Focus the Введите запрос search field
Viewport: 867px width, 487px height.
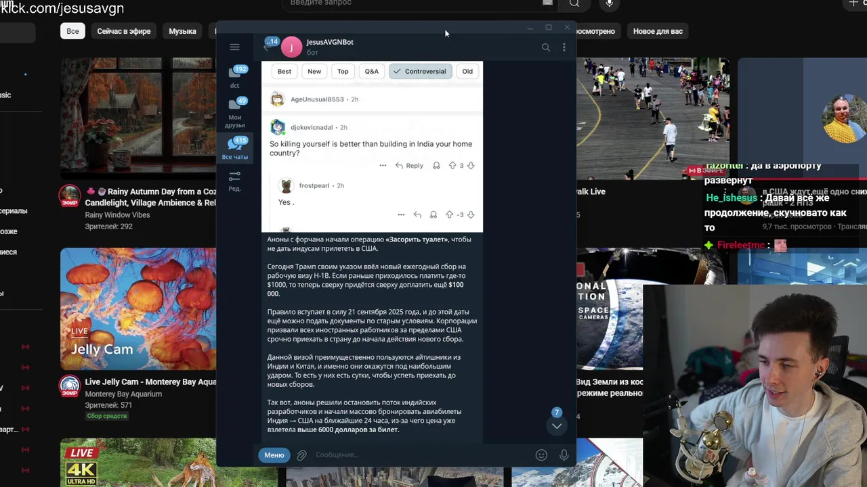click(420, 3)
